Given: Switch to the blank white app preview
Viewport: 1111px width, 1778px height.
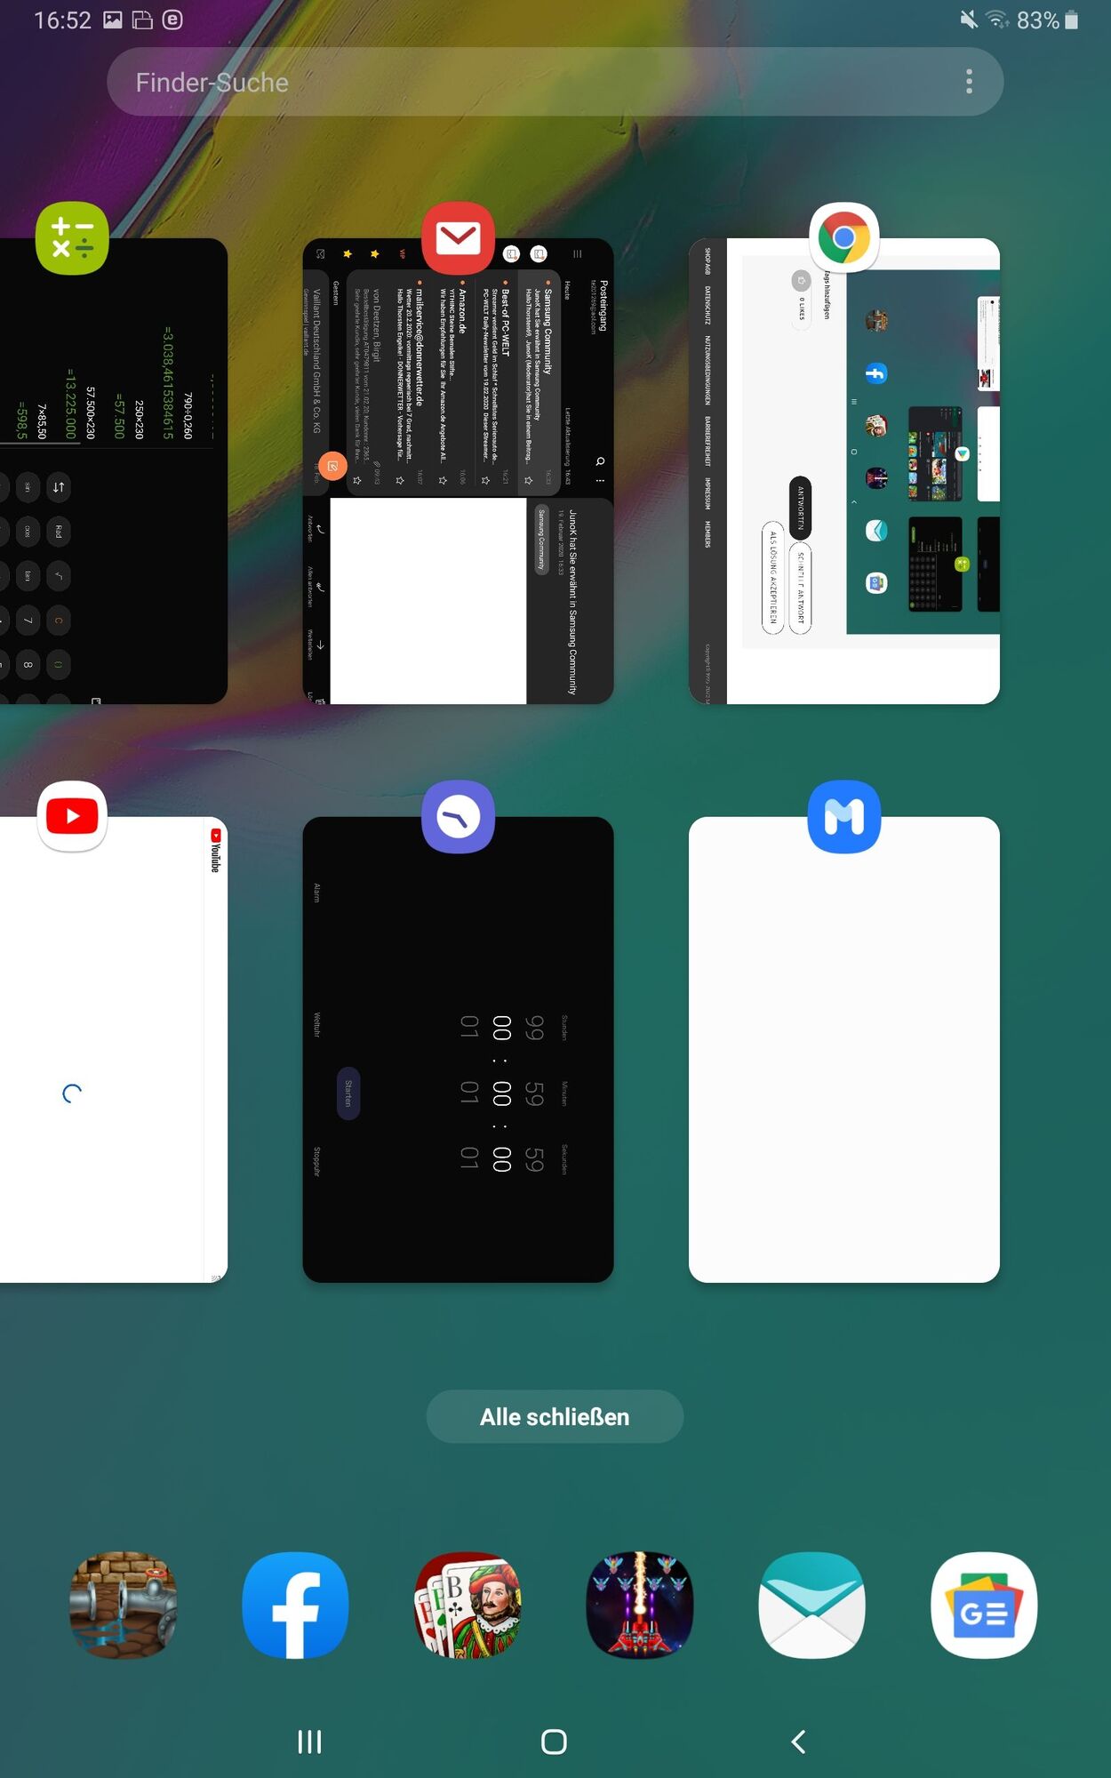Looking at the screenshot, I should [844, 1049].
